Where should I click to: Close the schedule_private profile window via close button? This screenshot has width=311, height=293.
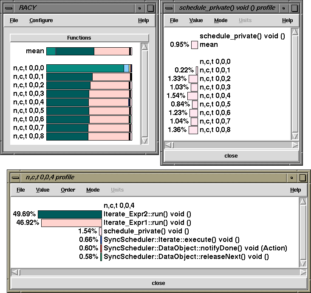(231, 156)
